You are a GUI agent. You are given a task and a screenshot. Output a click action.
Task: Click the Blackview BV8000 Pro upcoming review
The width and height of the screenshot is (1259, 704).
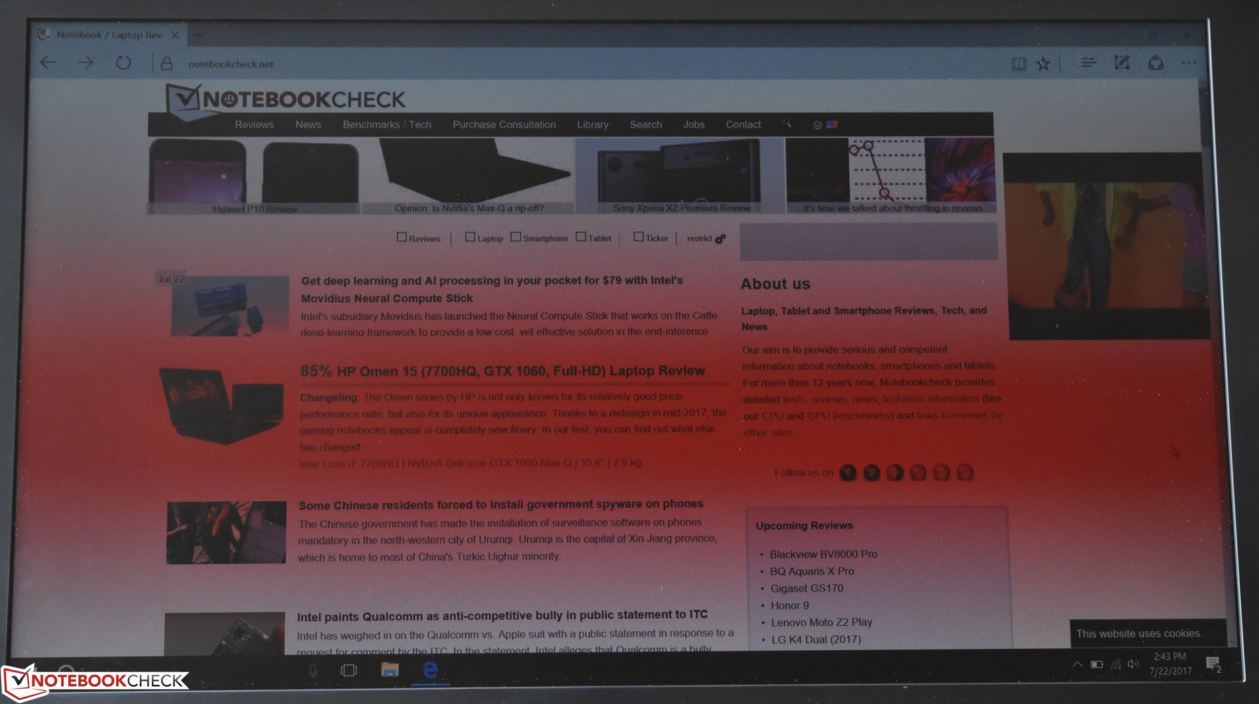[x=824, y=554]
